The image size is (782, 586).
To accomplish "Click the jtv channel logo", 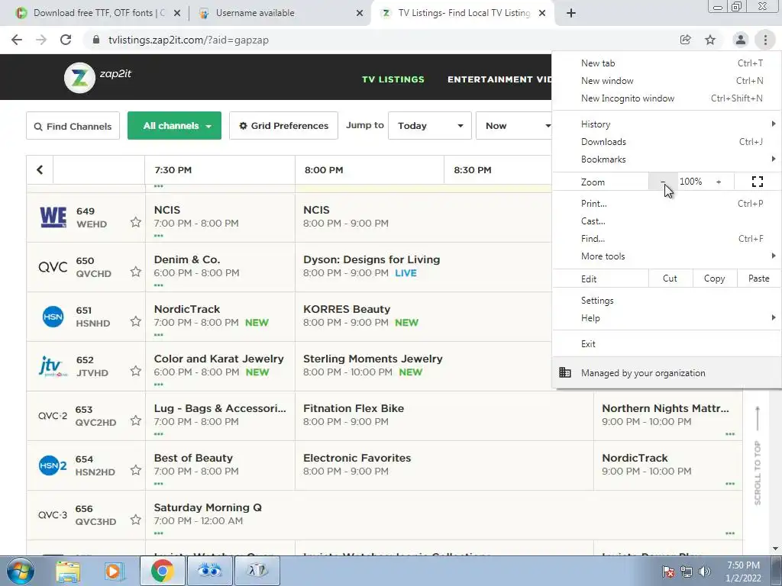I will [53, 367].
